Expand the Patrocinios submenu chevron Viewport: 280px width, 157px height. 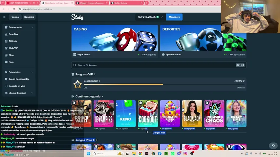point(32,72)
